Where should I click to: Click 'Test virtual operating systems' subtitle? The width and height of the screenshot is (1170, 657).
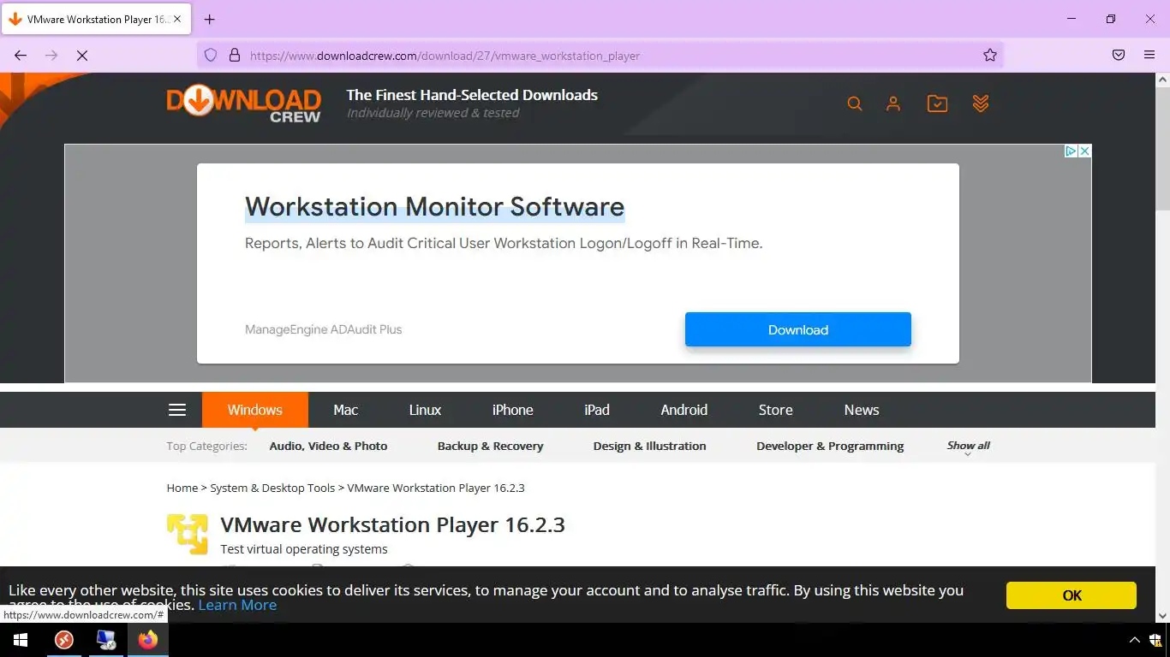click(x=304, y=549)
